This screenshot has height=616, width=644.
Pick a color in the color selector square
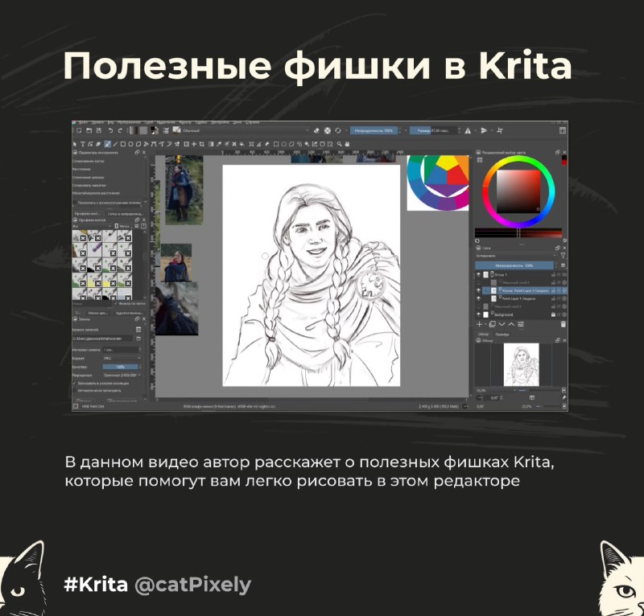[x=518, y=191]
